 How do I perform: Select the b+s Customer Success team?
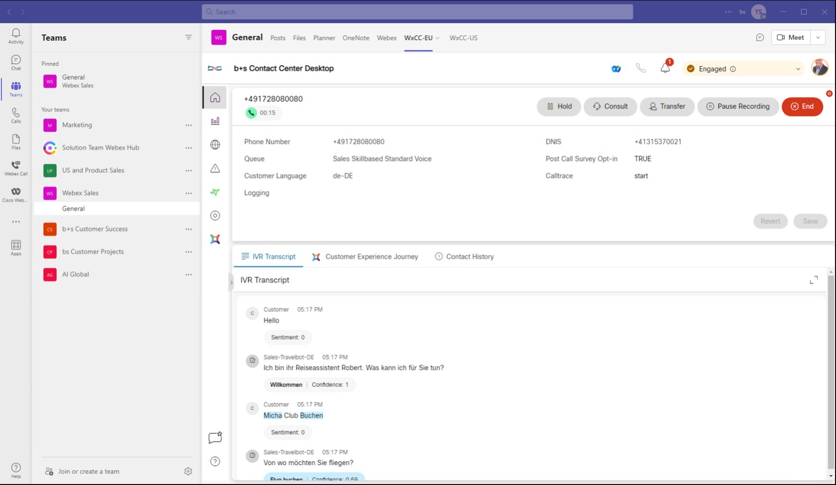click(x=117, y=229)
